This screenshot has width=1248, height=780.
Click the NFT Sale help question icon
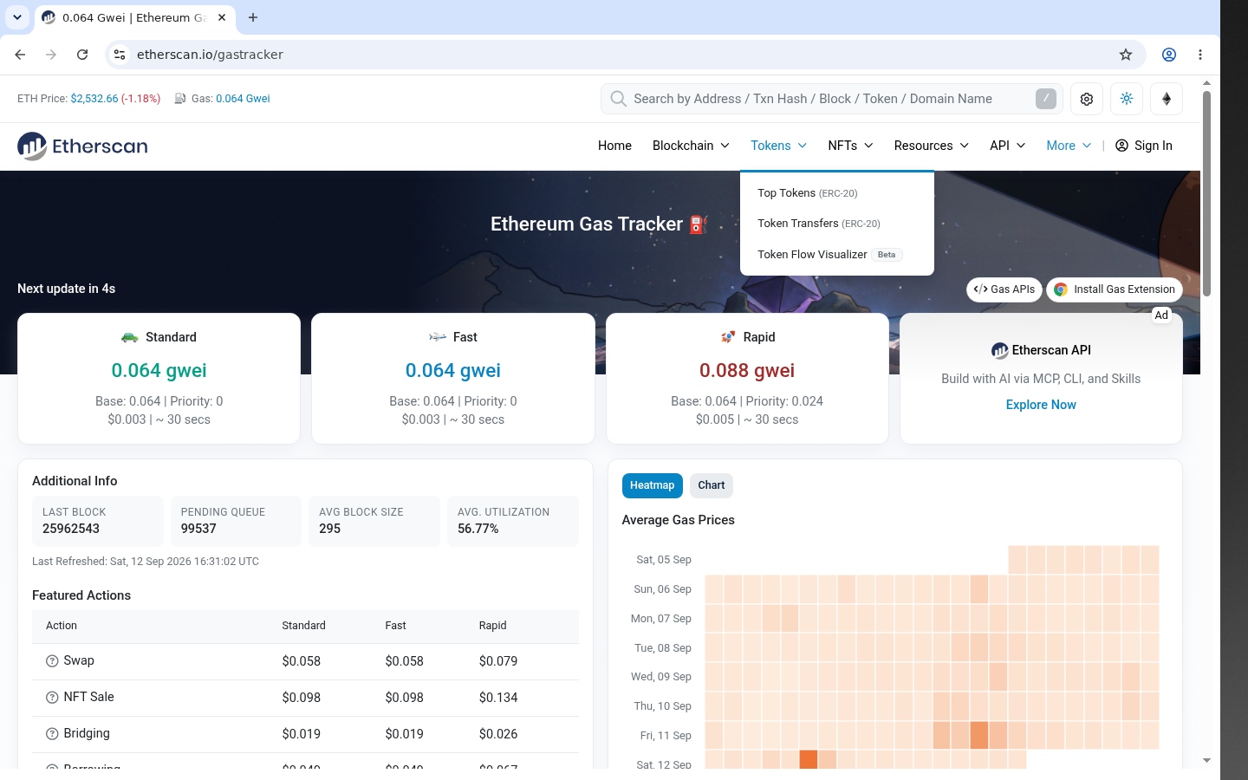pyautogui.click(x=52, y=698)
